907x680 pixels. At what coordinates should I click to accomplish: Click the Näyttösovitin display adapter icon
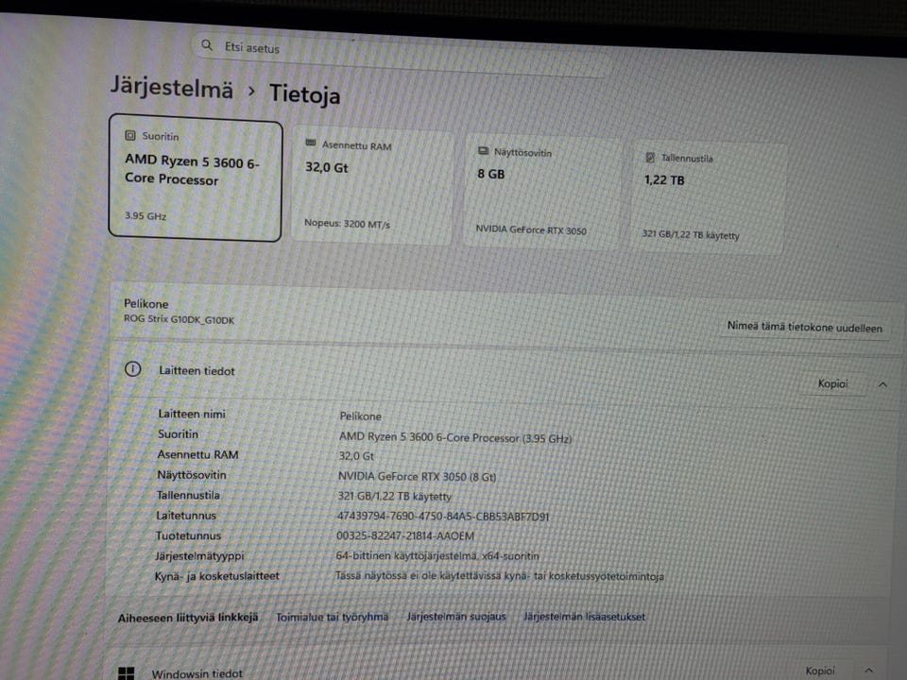click(x=483, y=151)
